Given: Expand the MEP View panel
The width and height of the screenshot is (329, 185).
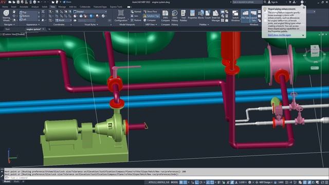Looking at the screenshot, I should click(151, 25).
